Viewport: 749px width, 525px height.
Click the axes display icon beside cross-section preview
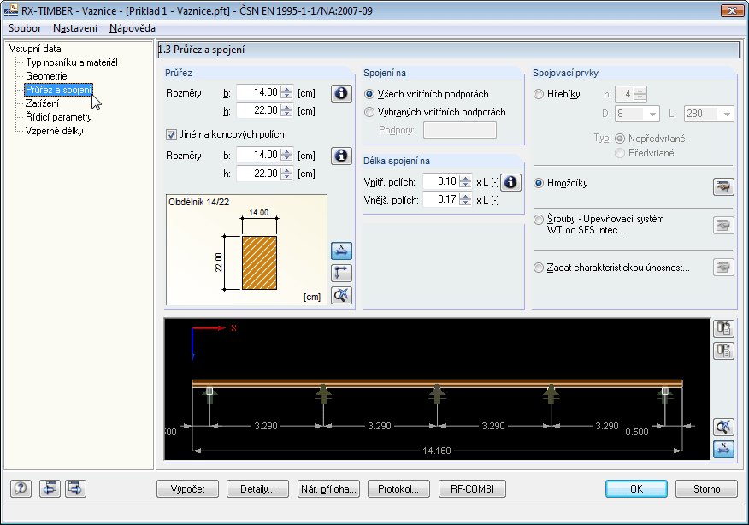point(341,274)
